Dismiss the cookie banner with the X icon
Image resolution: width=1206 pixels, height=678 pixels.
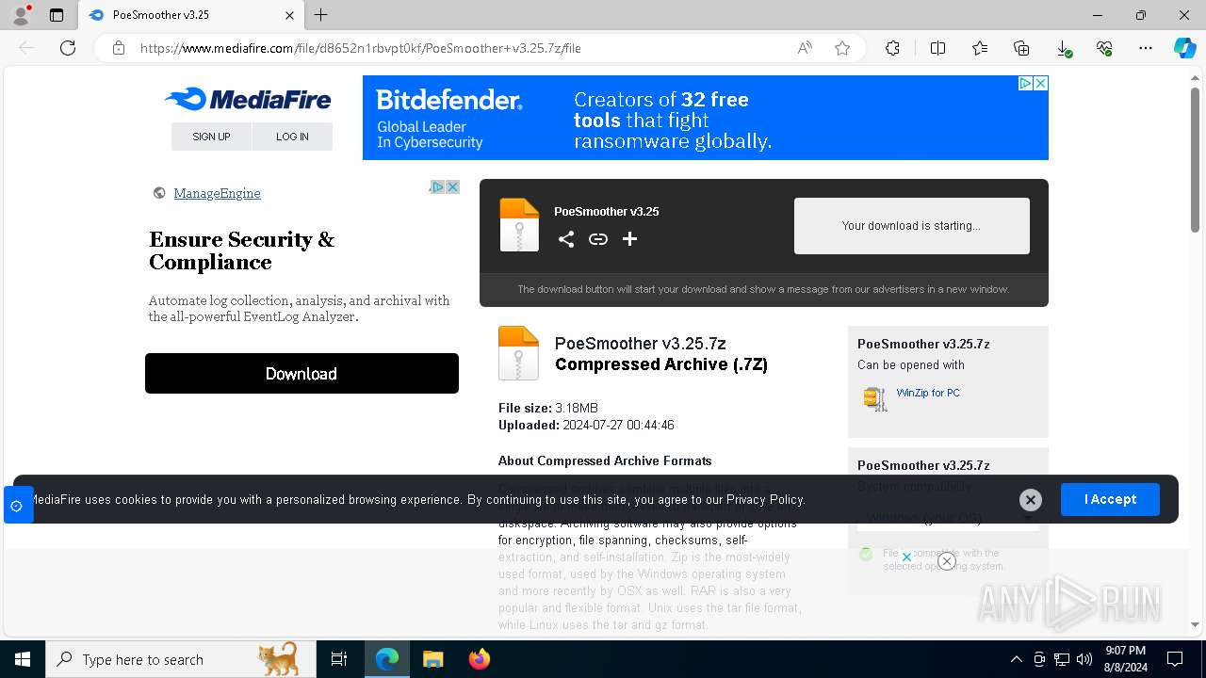click(x=1031, y=500)
